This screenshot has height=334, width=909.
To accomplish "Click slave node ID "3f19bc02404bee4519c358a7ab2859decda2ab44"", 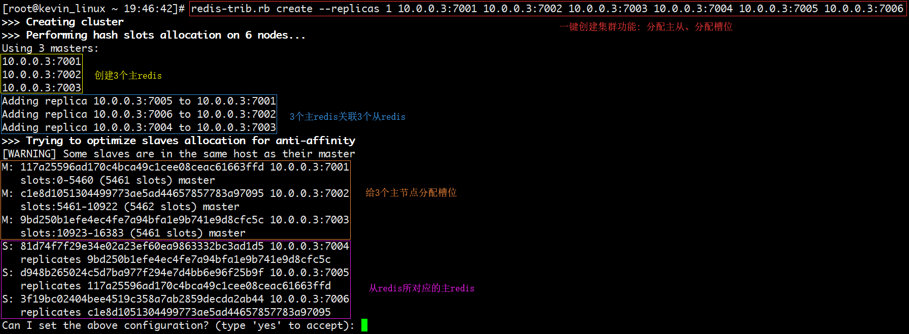I will click(x=142, y=299).
